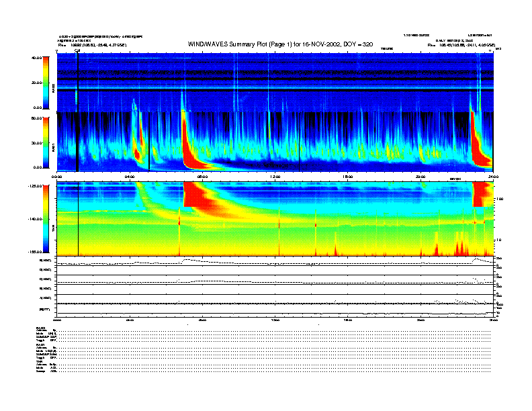The image size is (532, 411).
Task: Click the 100 label on TNR right axis
Action: (500, 199)
